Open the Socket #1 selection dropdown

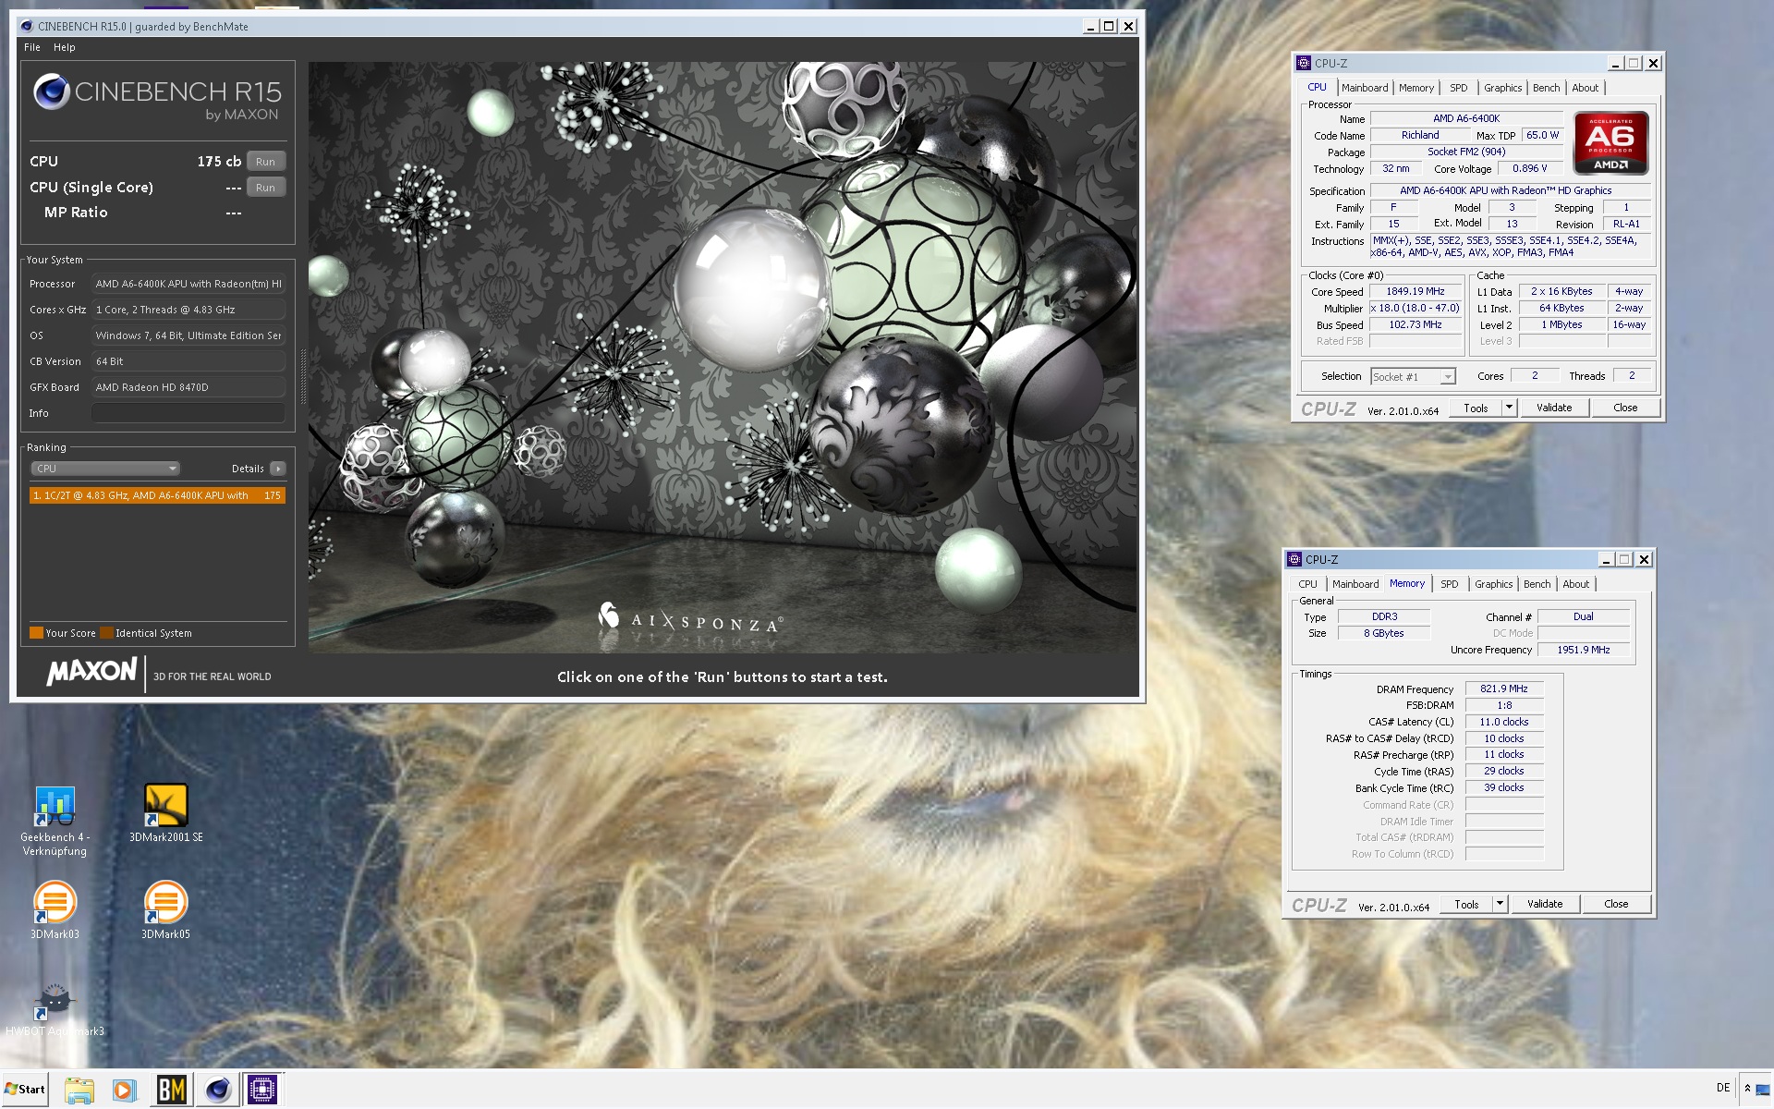[x=1413, y=377]
